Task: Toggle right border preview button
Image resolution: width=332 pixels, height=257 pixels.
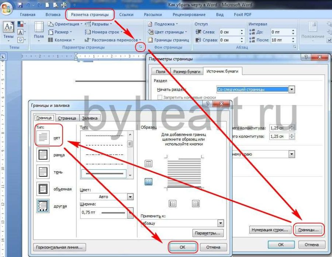Action: 196,204
